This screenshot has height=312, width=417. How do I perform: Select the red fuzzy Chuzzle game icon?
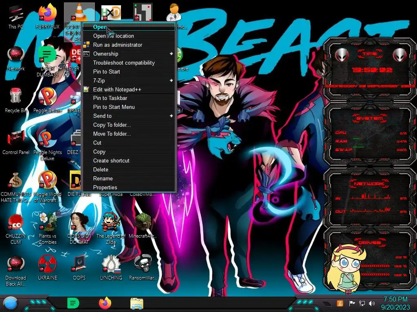point(16,229)
